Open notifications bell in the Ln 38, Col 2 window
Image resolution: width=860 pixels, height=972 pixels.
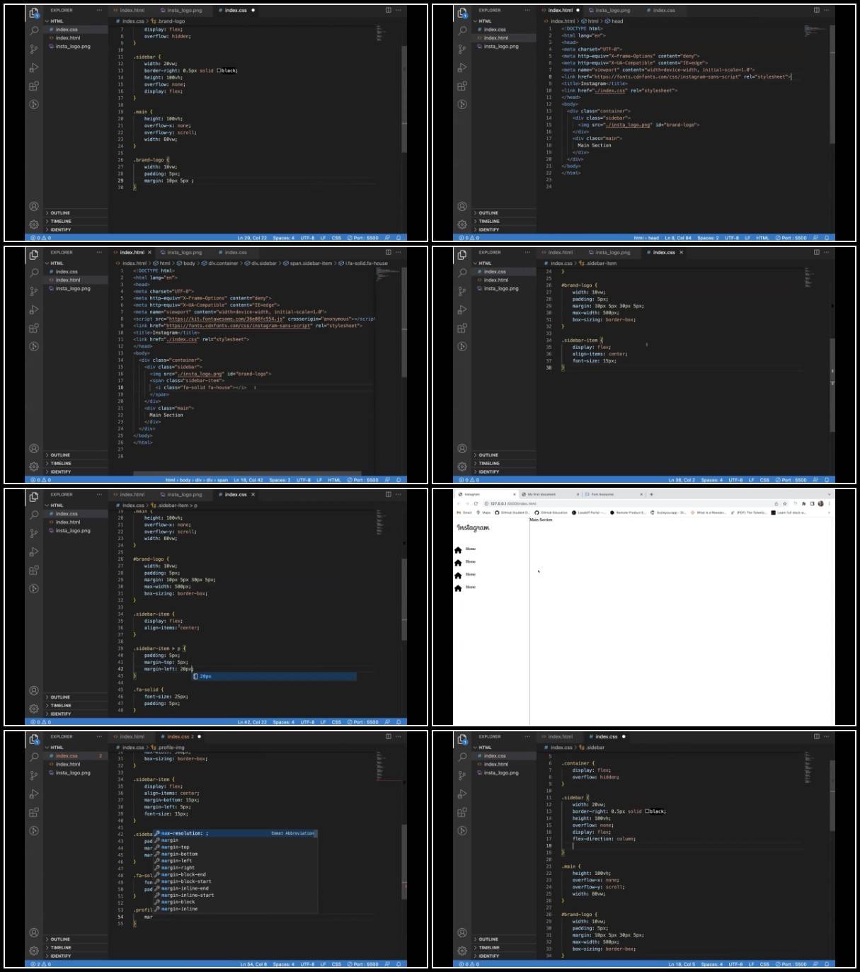point(826,480)
